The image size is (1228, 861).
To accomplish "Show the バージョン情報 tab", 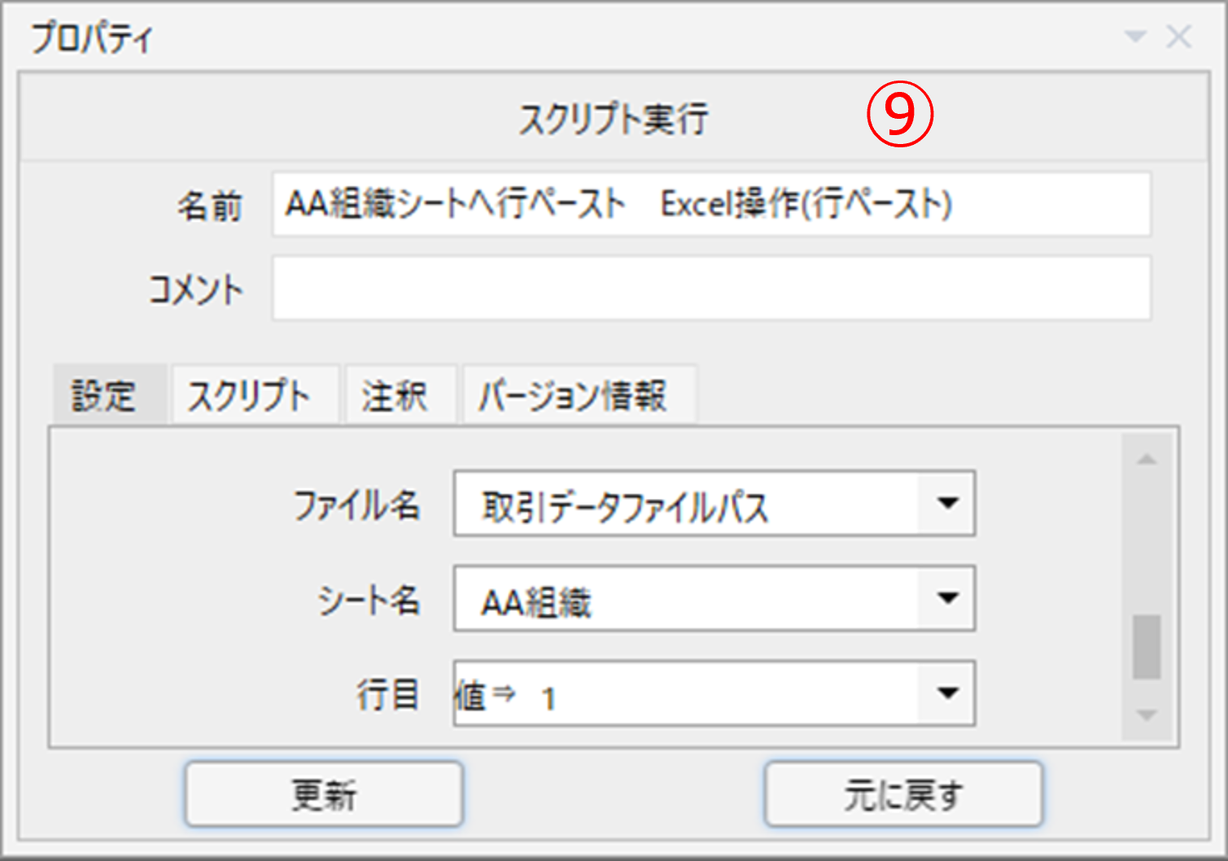I will (574, 396).
